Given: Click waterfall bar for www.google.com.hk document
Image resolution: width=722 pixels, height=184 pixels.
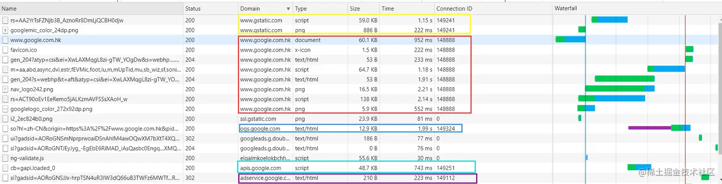Looking at the screenshot, I should point(570,39).
